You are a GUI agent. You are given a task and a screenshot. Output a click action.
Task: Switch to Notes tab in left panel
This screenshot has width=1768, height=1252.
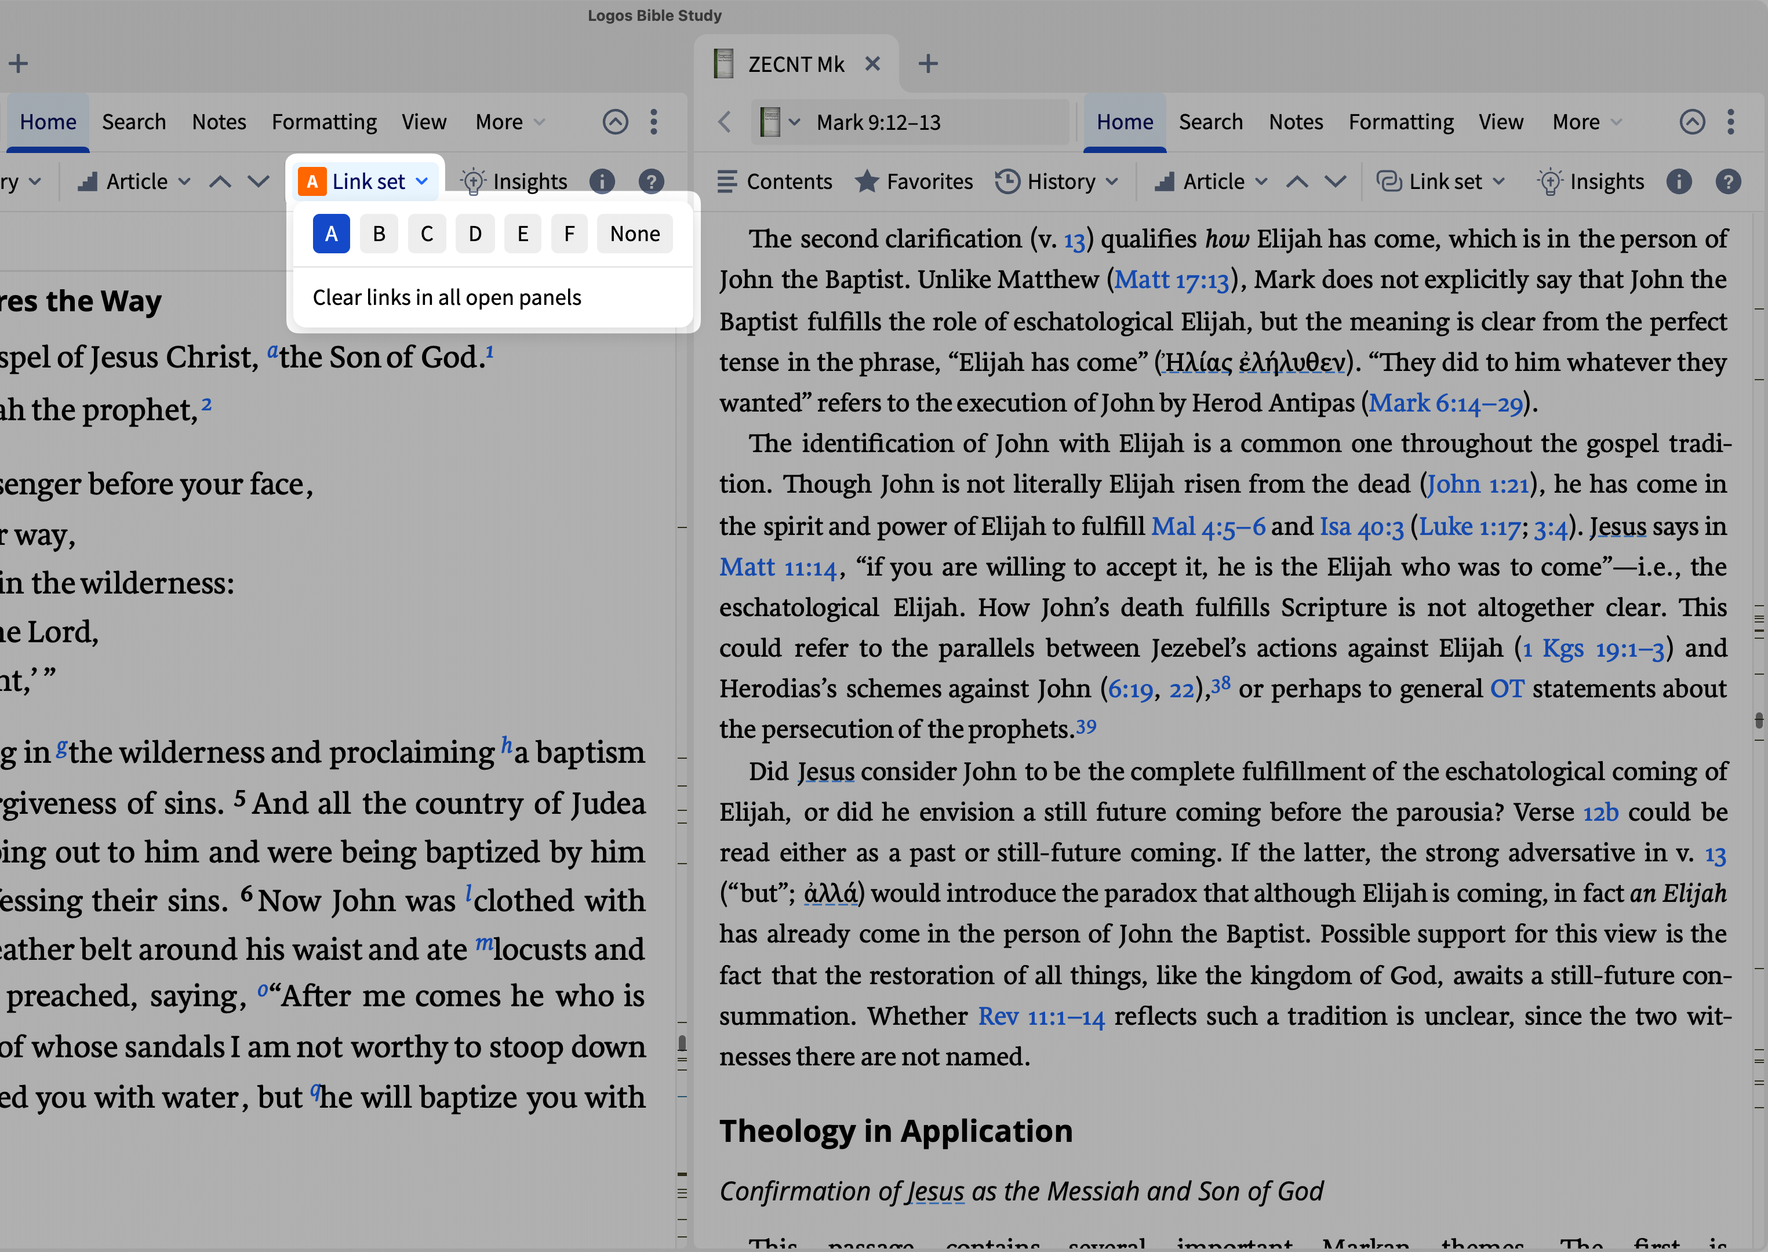(219, 122)
